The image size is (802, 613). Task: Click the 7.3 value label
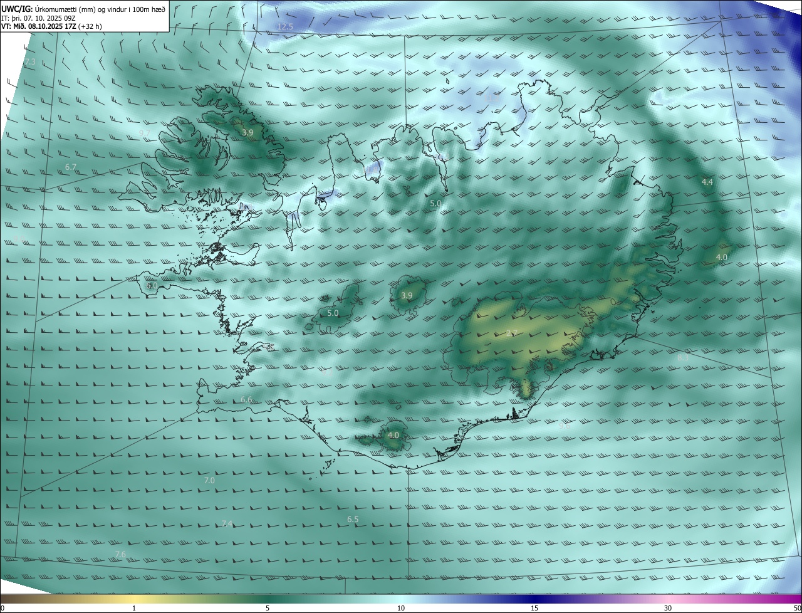coord(30,62)
